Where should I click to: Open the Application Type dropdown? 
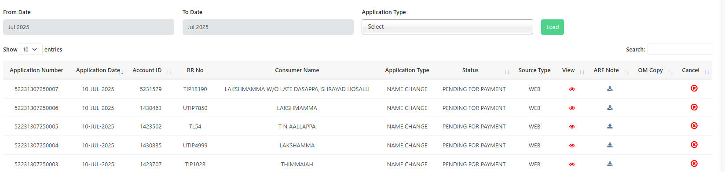click(447, 27)
